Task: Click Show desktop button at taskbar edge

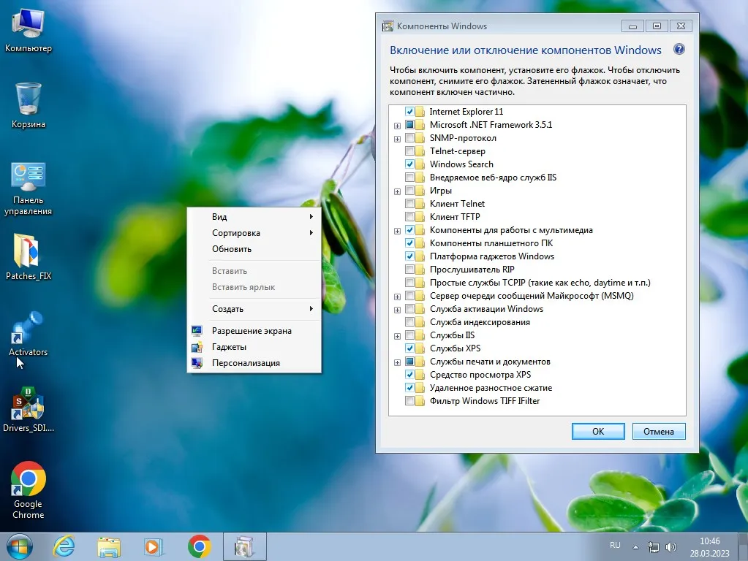Action: pos(743,546)
